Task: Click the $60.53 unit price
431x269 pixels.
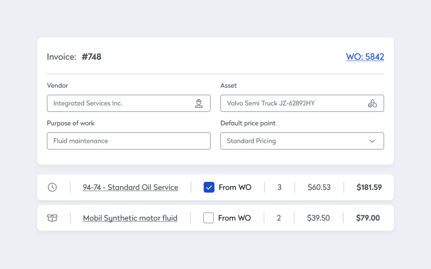Action: pyautogui.click(x=319, y=187)
